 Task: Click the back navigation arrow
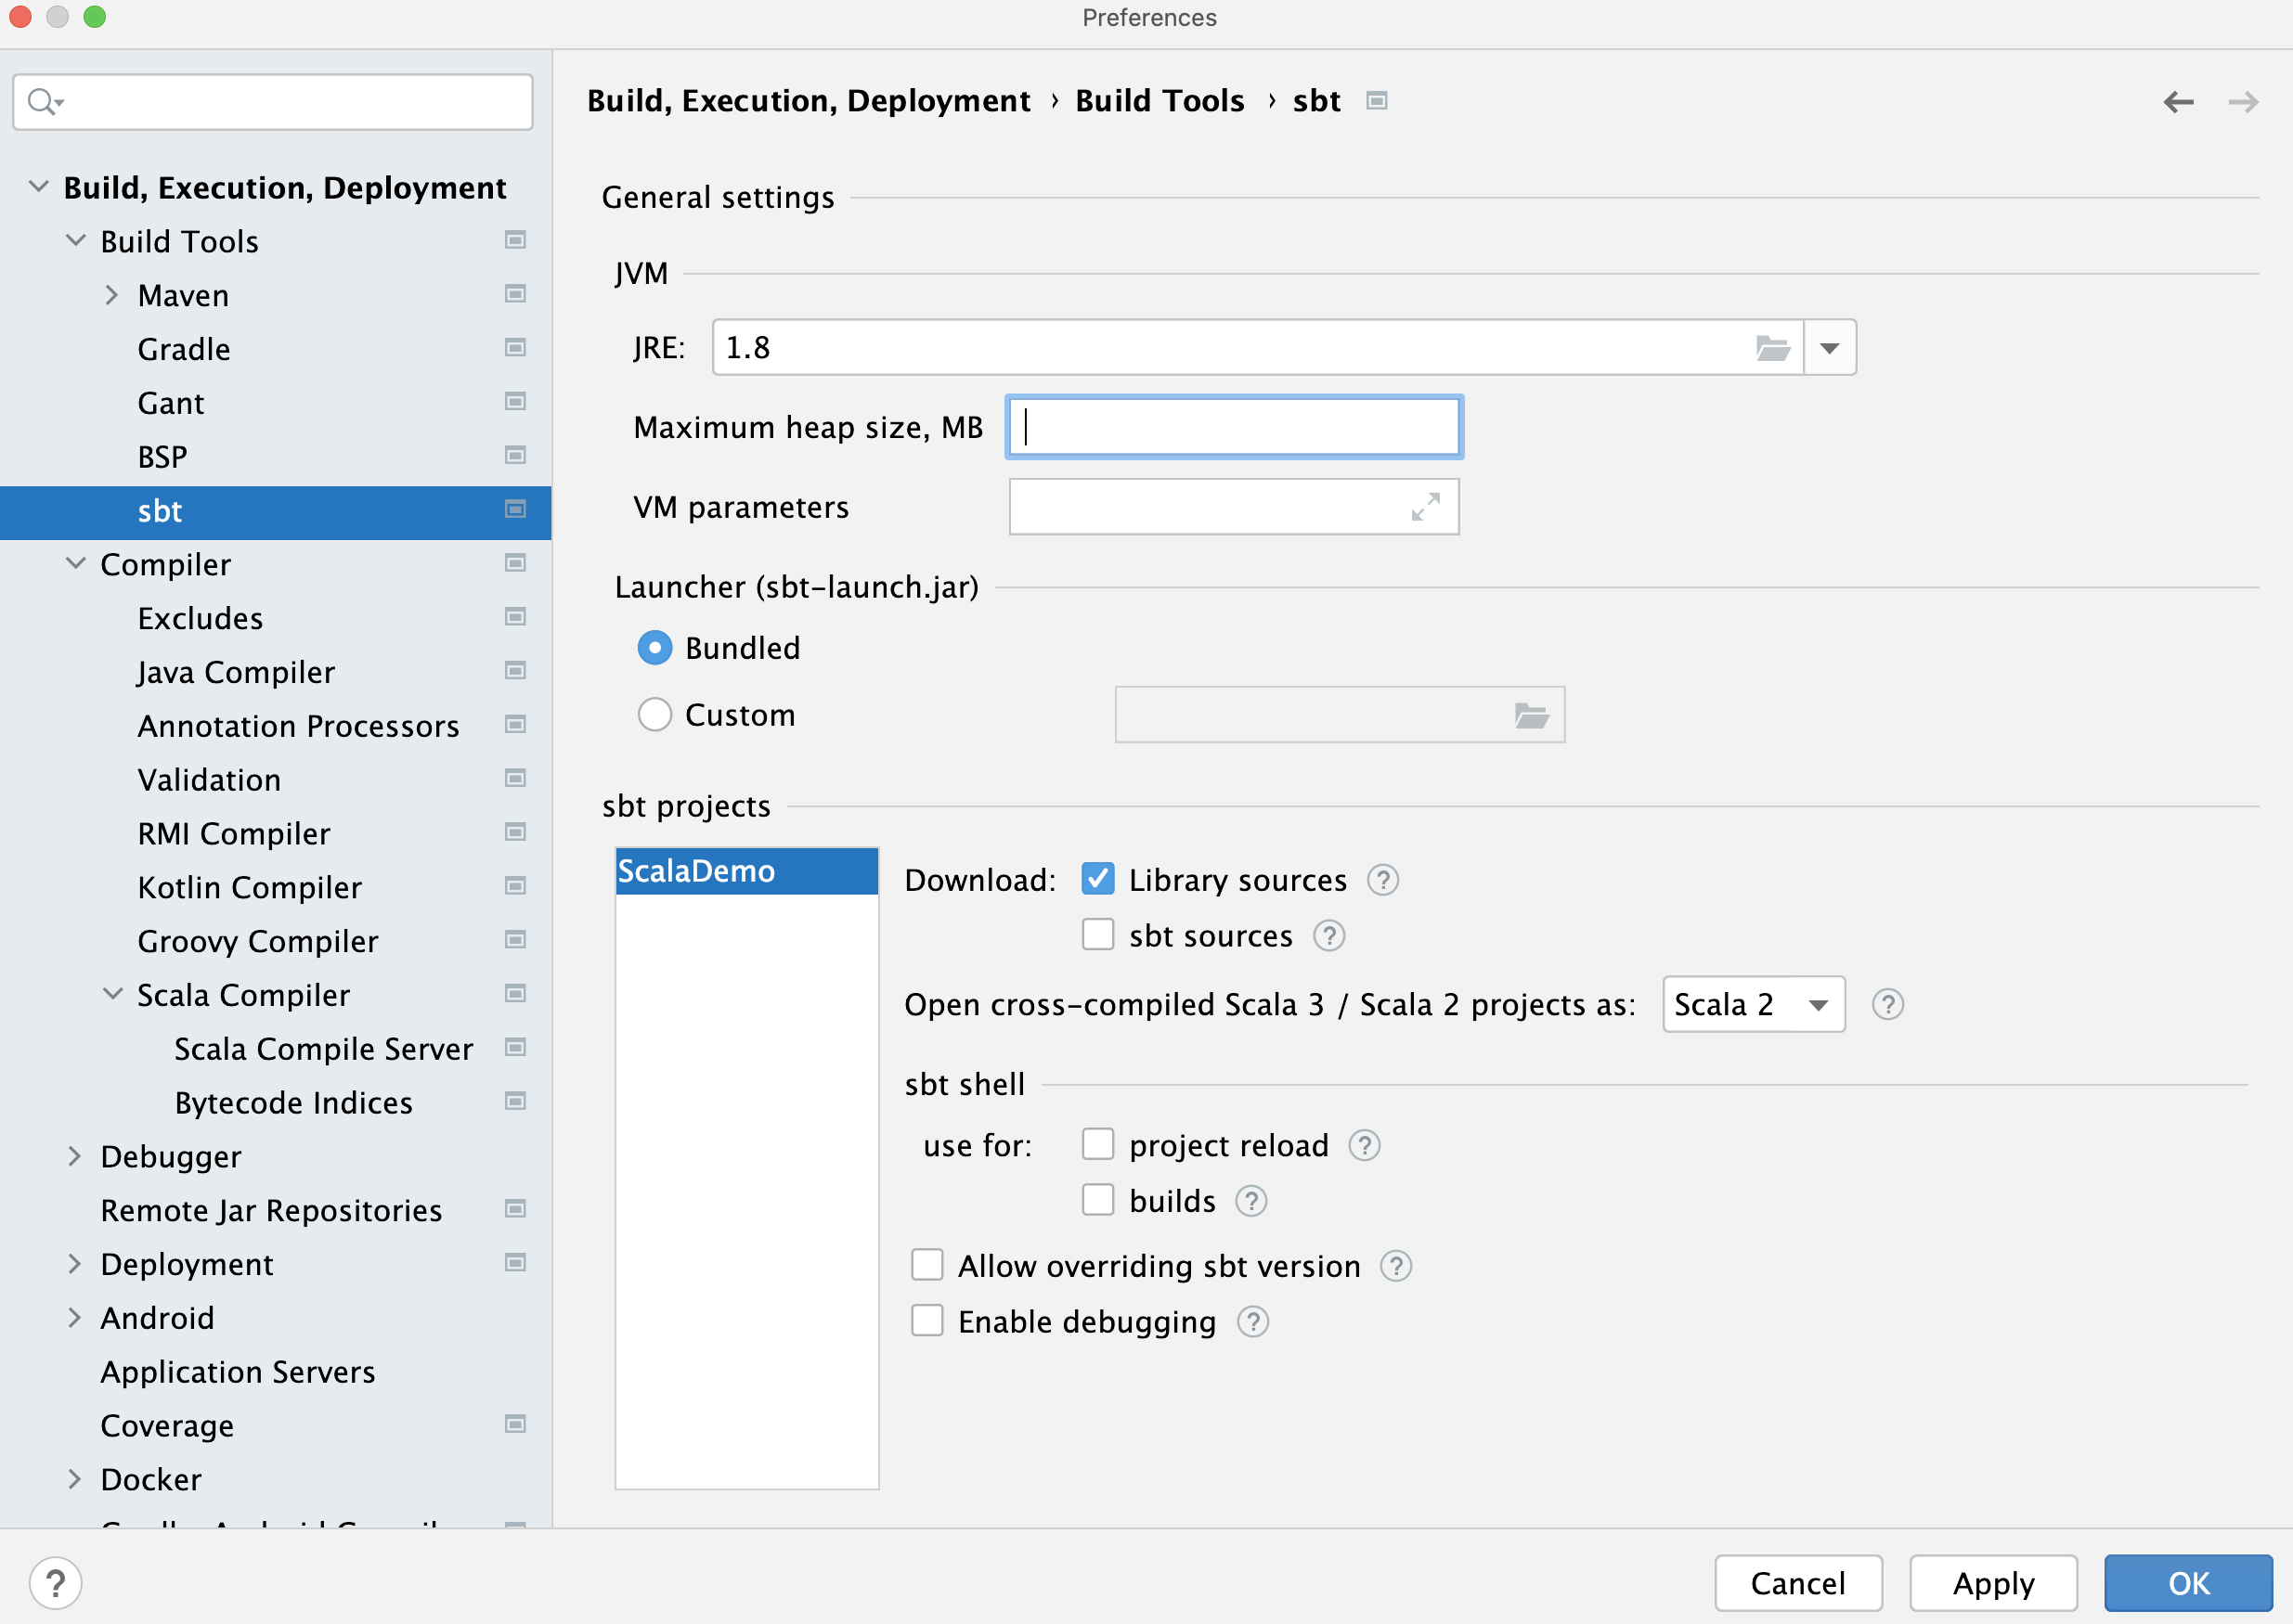click(x=2177, y=102)
